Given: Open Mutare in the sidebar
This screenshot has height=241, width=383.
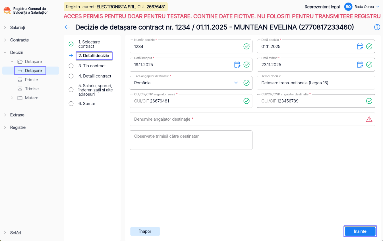Looking at the screenshot, I should pos(32,98).
